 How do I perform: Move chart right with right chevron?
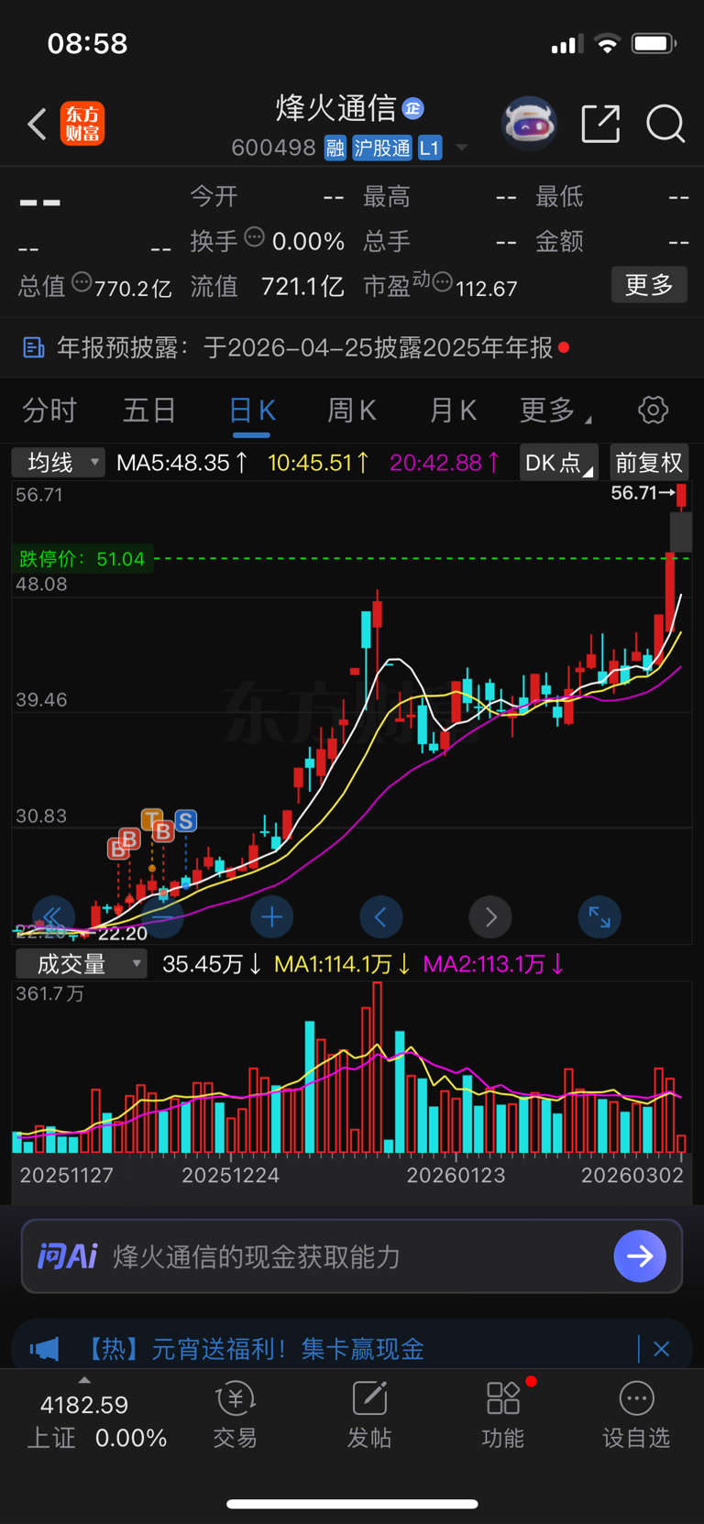coord(490,916)
